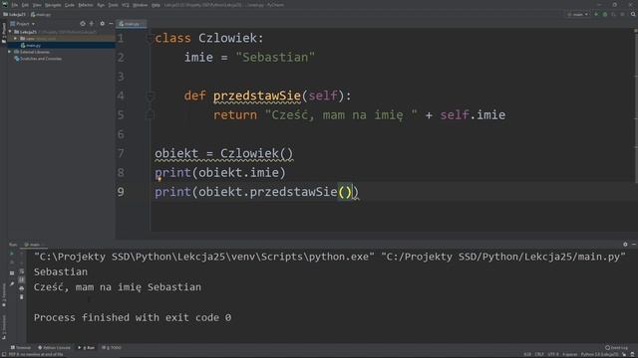Expand External Libraries node
Screen dimensions: 638x358
(x=10, y=52)
